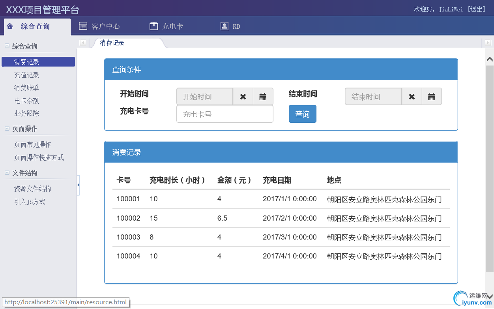Collapse the 页面操作 sidebar group
The image size is (494, 309).
tap(7, 129)
